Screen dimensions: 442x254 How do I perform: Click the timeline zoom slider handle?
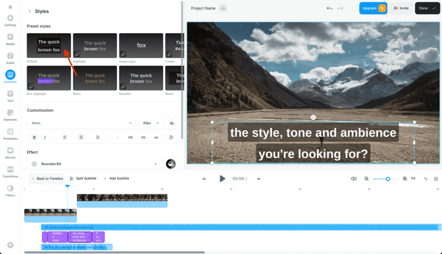pos(388,179)
